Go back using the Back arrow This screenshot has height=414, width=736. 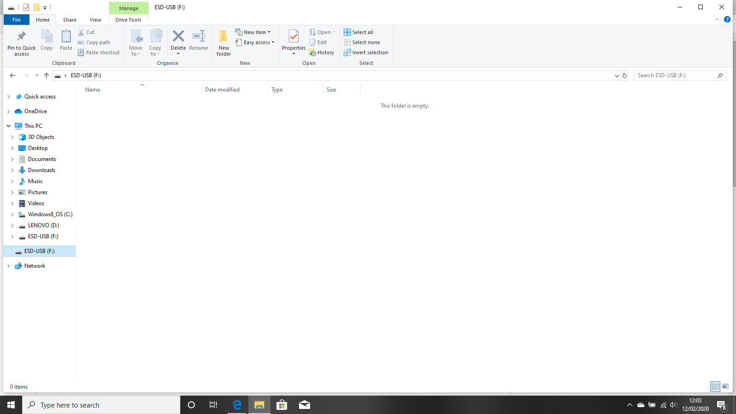tap(12, 75)
